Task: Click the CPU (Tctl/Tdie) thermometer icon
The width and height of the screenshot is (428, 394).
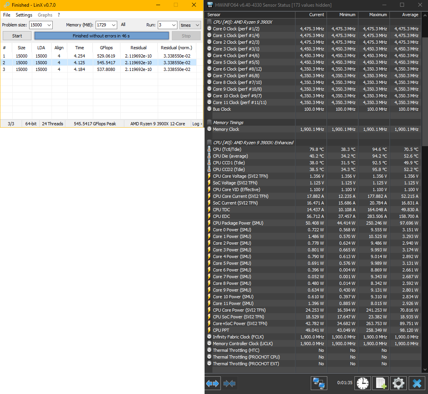Action: pos(209,149)
